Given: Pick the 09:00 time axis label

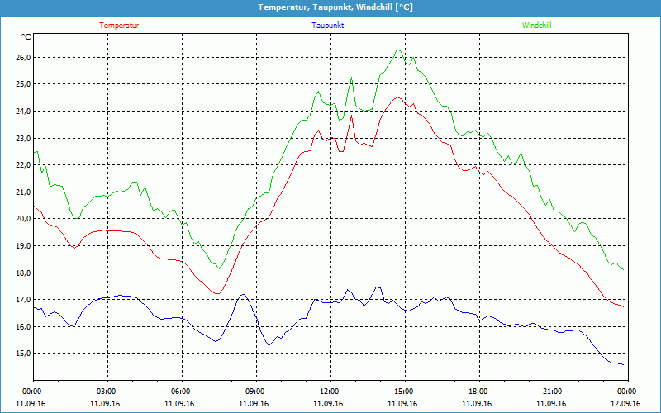Looking at the screenshot, I should coord(255,392).
